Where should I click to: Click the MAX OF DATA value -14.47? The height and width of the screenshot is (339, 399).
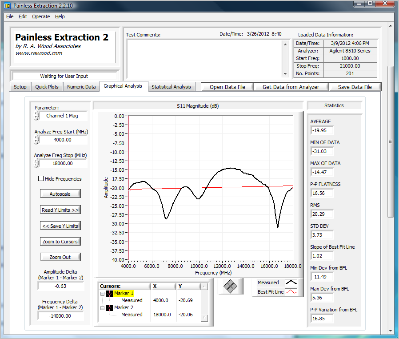click(x=322, y=172)
